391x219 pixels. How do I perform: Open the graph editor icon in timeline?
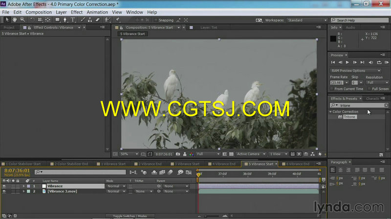pyautogui.click(x=189, y=172)
